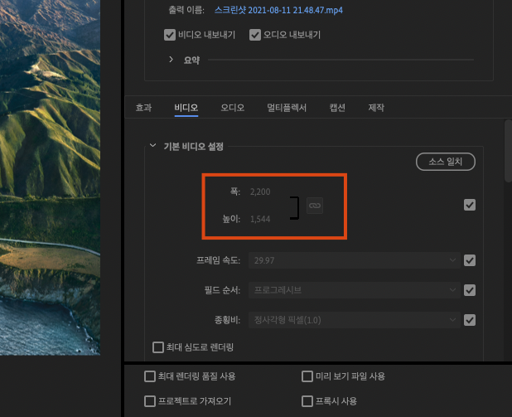Uncheck match-source checkbox for 종횡비

(470, 320)
